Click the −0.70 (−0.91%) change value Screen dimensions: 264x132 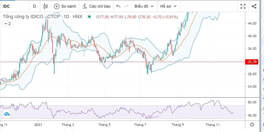[x=165, y=17]
